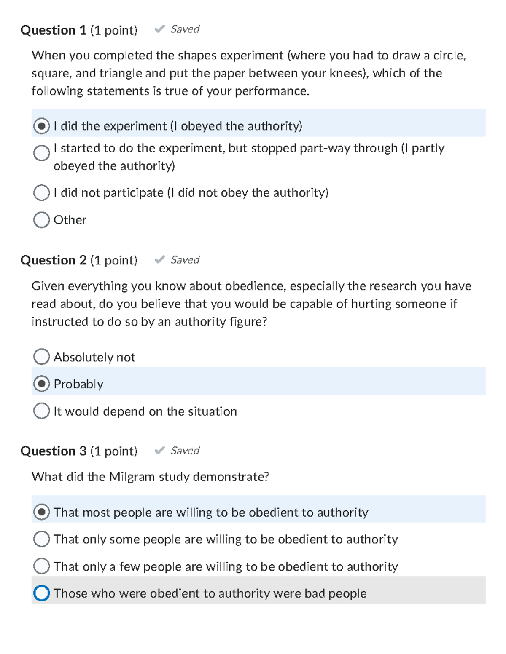Select "That most people are willing to be obedient"

pos(41,512)
